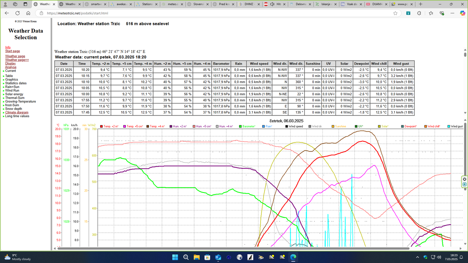Image resolution: width=468 pixels, height=263 pixels.
Task: Open the Display link
Action: 10,64
